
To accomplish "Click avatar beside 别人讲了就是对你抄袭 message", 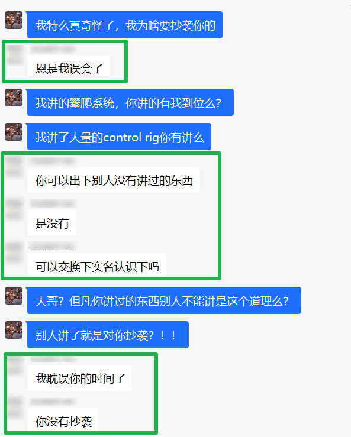I will click(x=14, y=330).
